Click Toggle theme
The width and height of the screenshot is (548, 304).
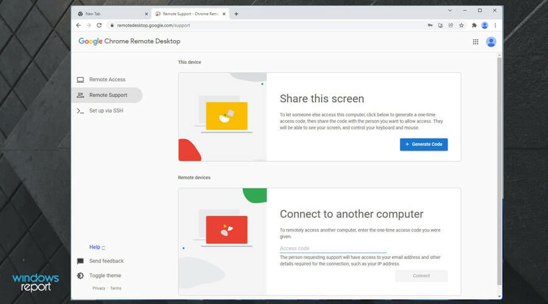click(105, 276)
